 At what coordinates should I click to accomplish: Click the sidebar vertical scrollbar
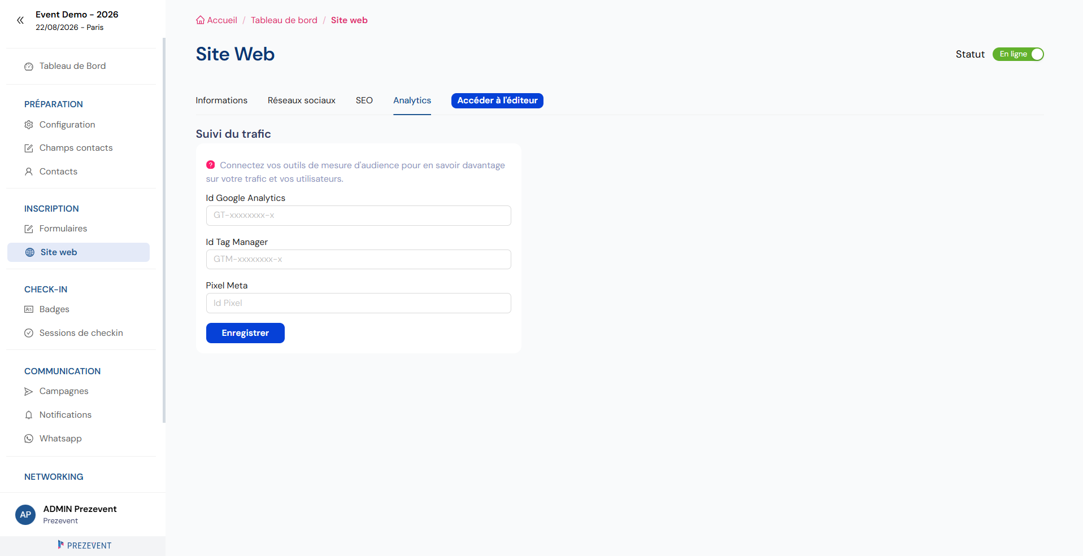point(164,230)
